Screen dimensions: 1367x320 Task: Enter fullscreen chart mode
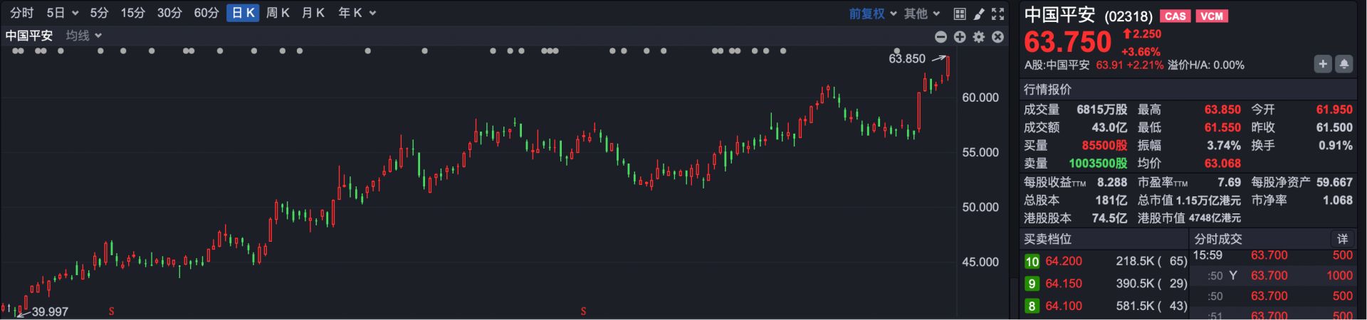pos(998,14)
